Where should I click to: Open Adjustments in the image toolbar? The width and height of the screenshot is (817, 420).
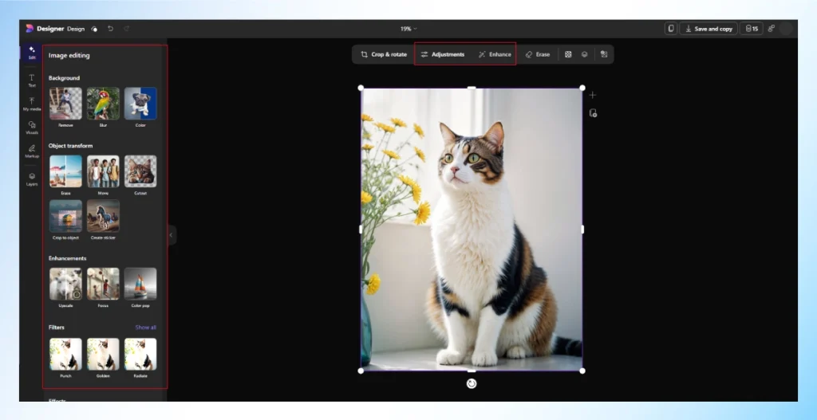coord(443,54)
